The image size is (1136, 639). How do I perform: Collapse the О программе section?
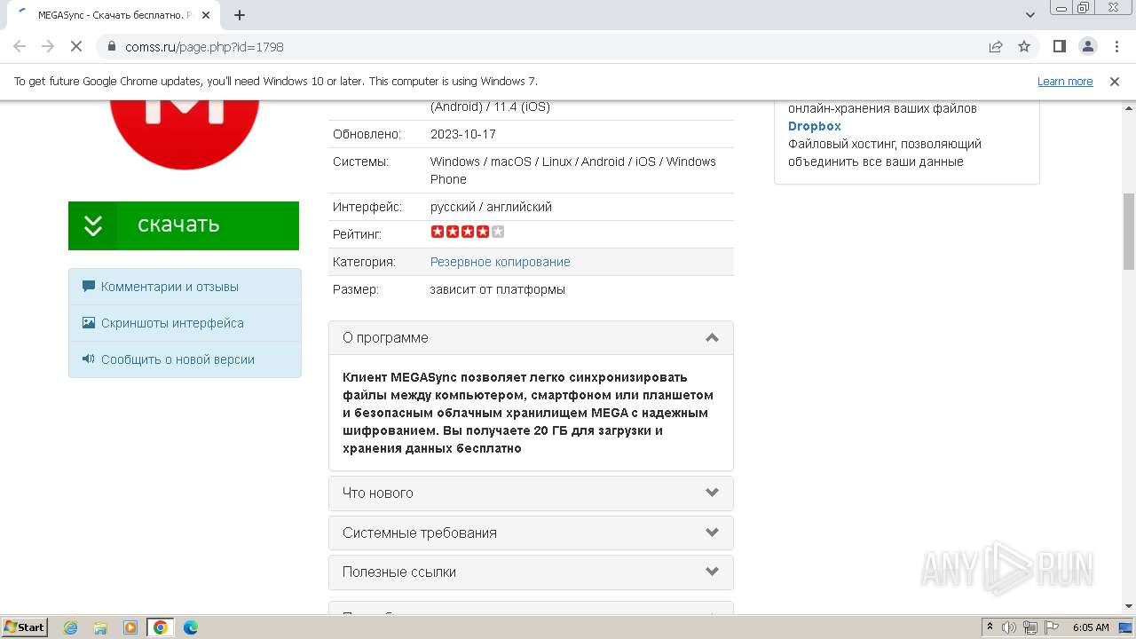(531, 338)
